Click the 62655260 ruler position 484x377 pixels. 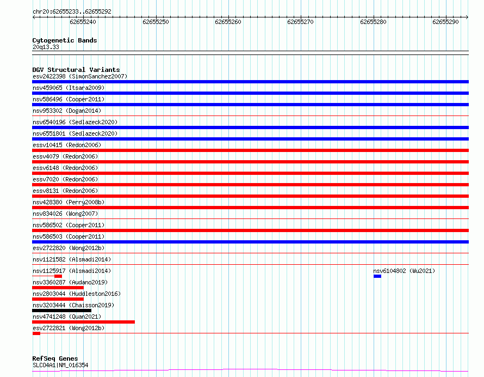(x=228, y=22)
